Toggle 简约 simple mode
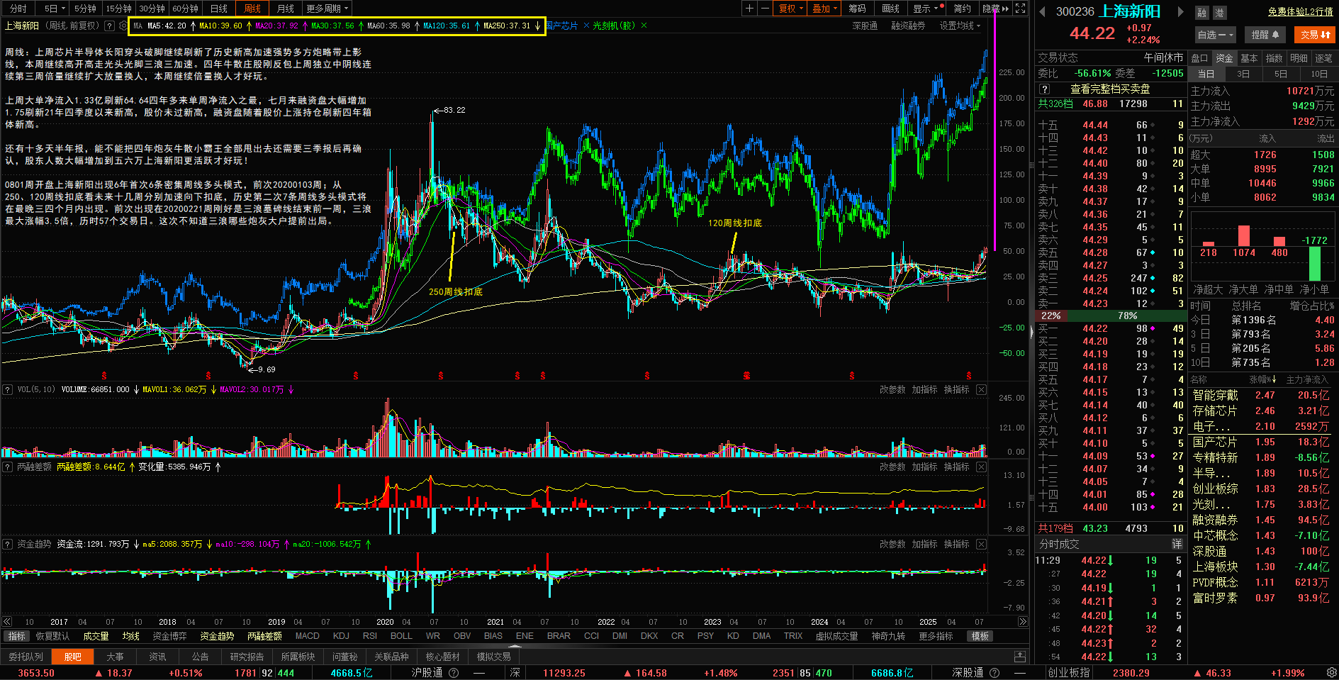 [962, 9]
